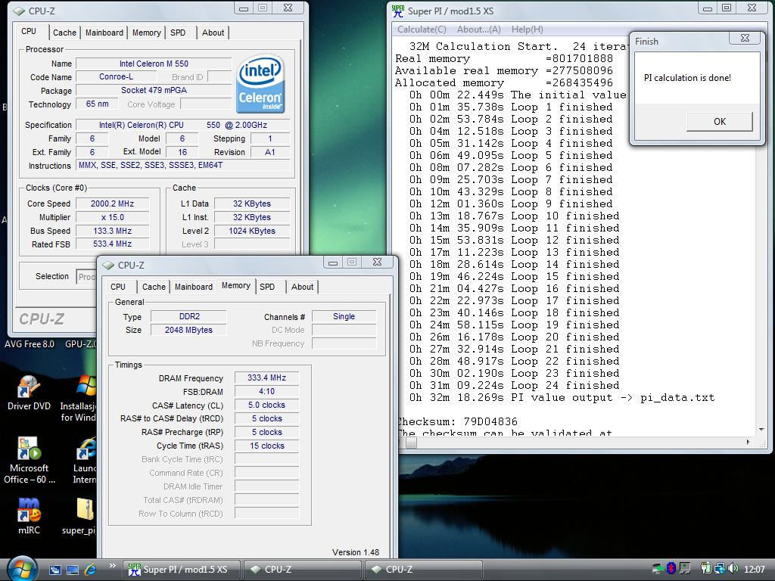Expand quick launch overflow chevron
This screenshot has height=581, width=775.
113,566
